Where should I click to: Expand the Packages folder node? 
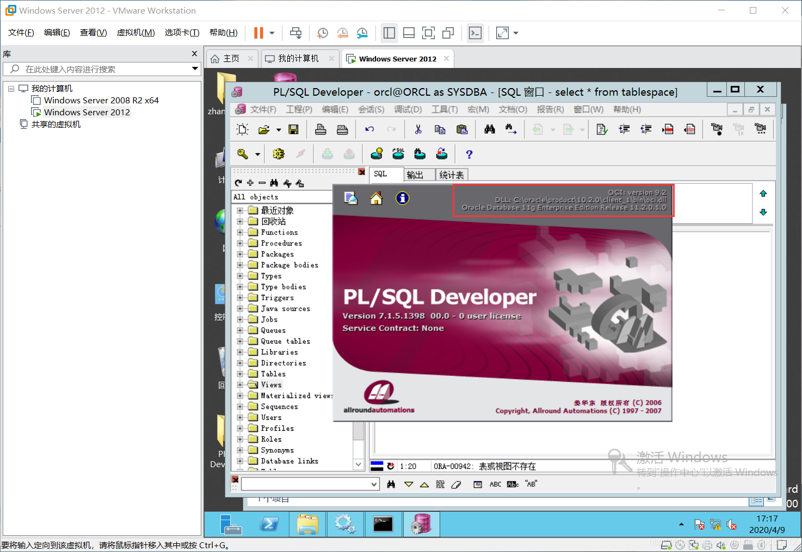240,254
